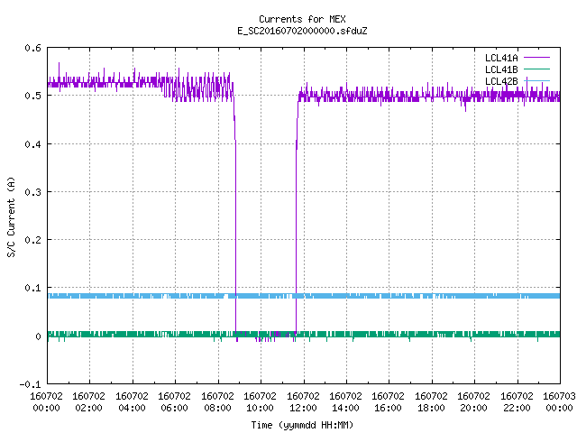Click the x-axis tick '160702 04:00'
This screenshot has width=577, height=433.
click(x=132, y=402)
